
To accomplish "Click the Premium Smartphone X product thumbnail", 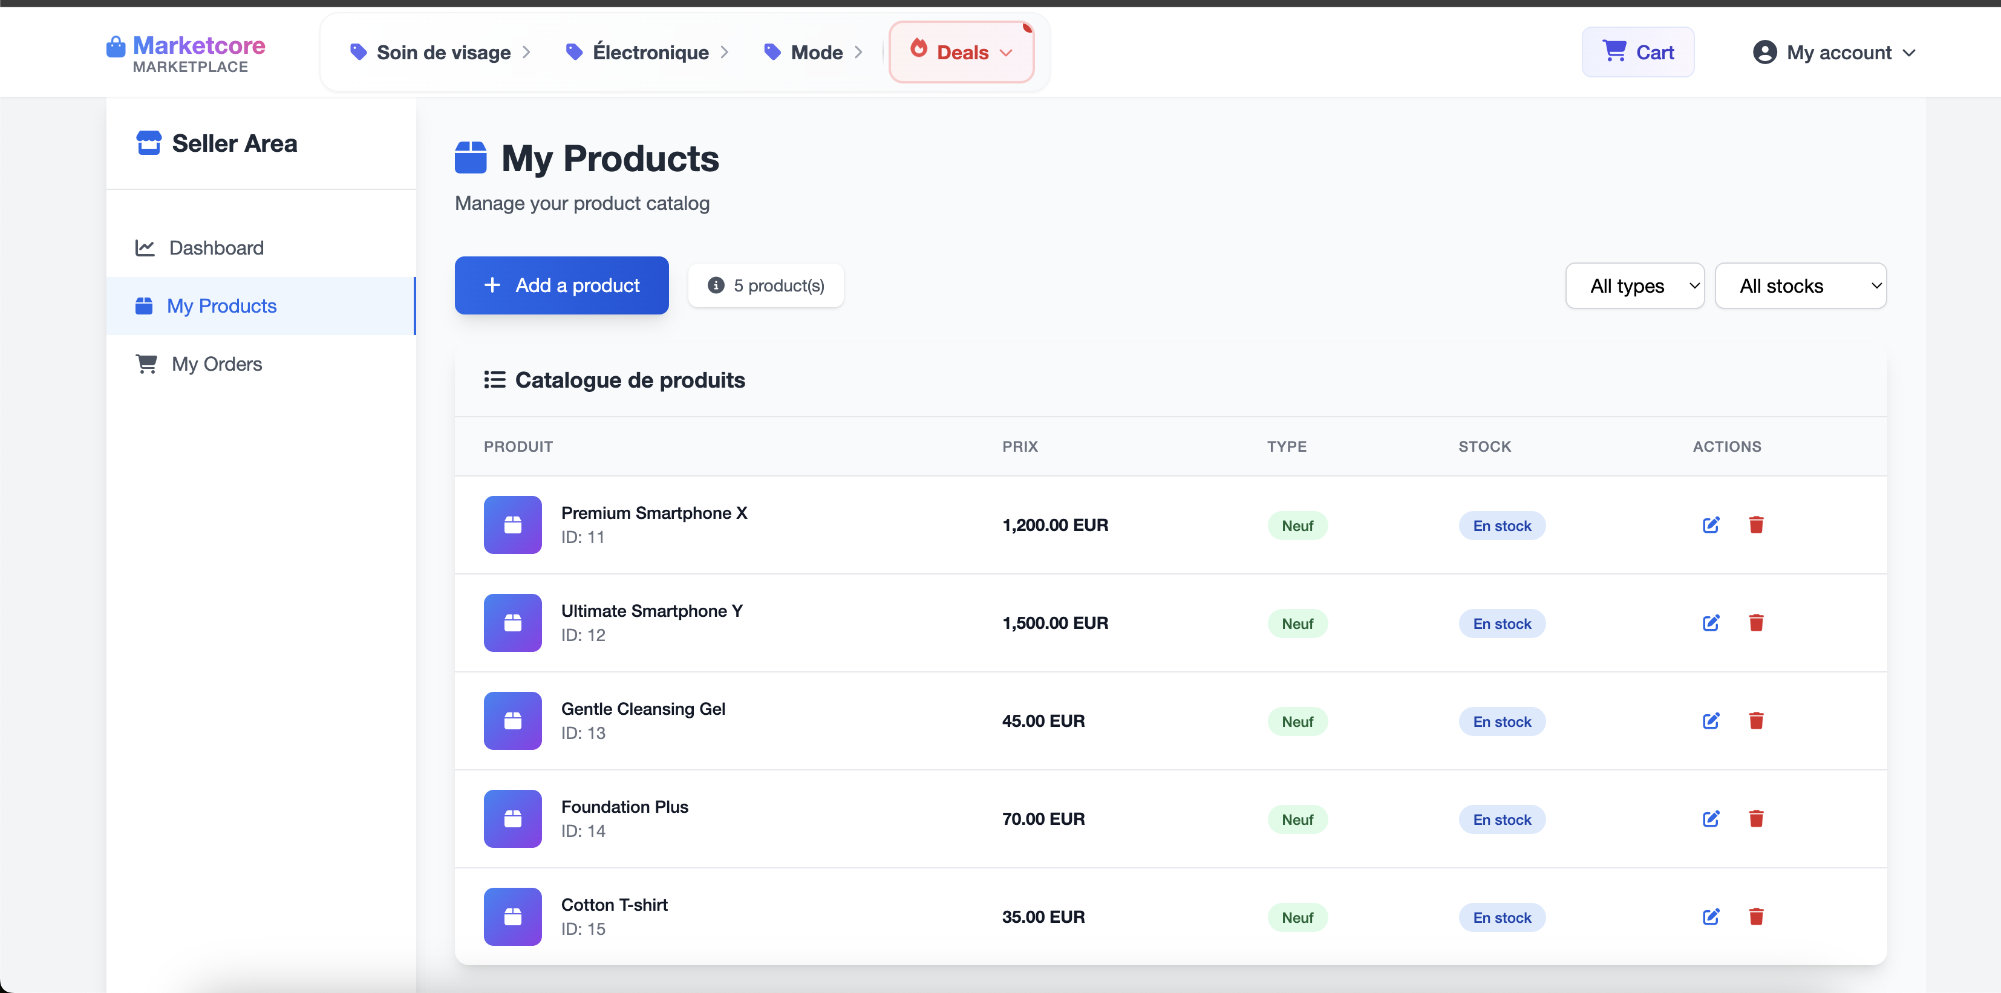I will tap(513, 525).
